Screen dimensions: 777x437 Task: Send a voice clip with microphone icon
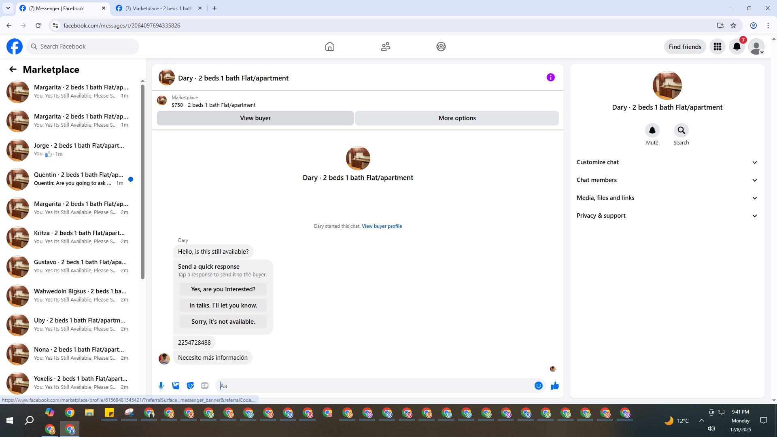(161, 386)
